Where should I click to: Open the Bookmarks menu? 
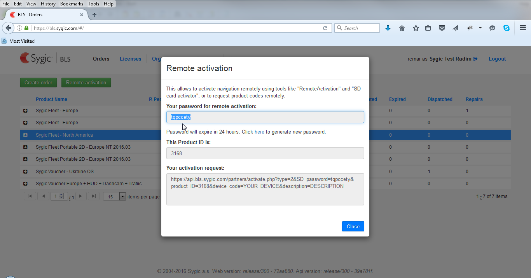pos(72,4)
